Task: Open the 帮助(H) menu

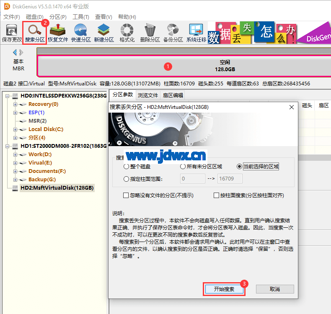Action: tap(127, 17)
